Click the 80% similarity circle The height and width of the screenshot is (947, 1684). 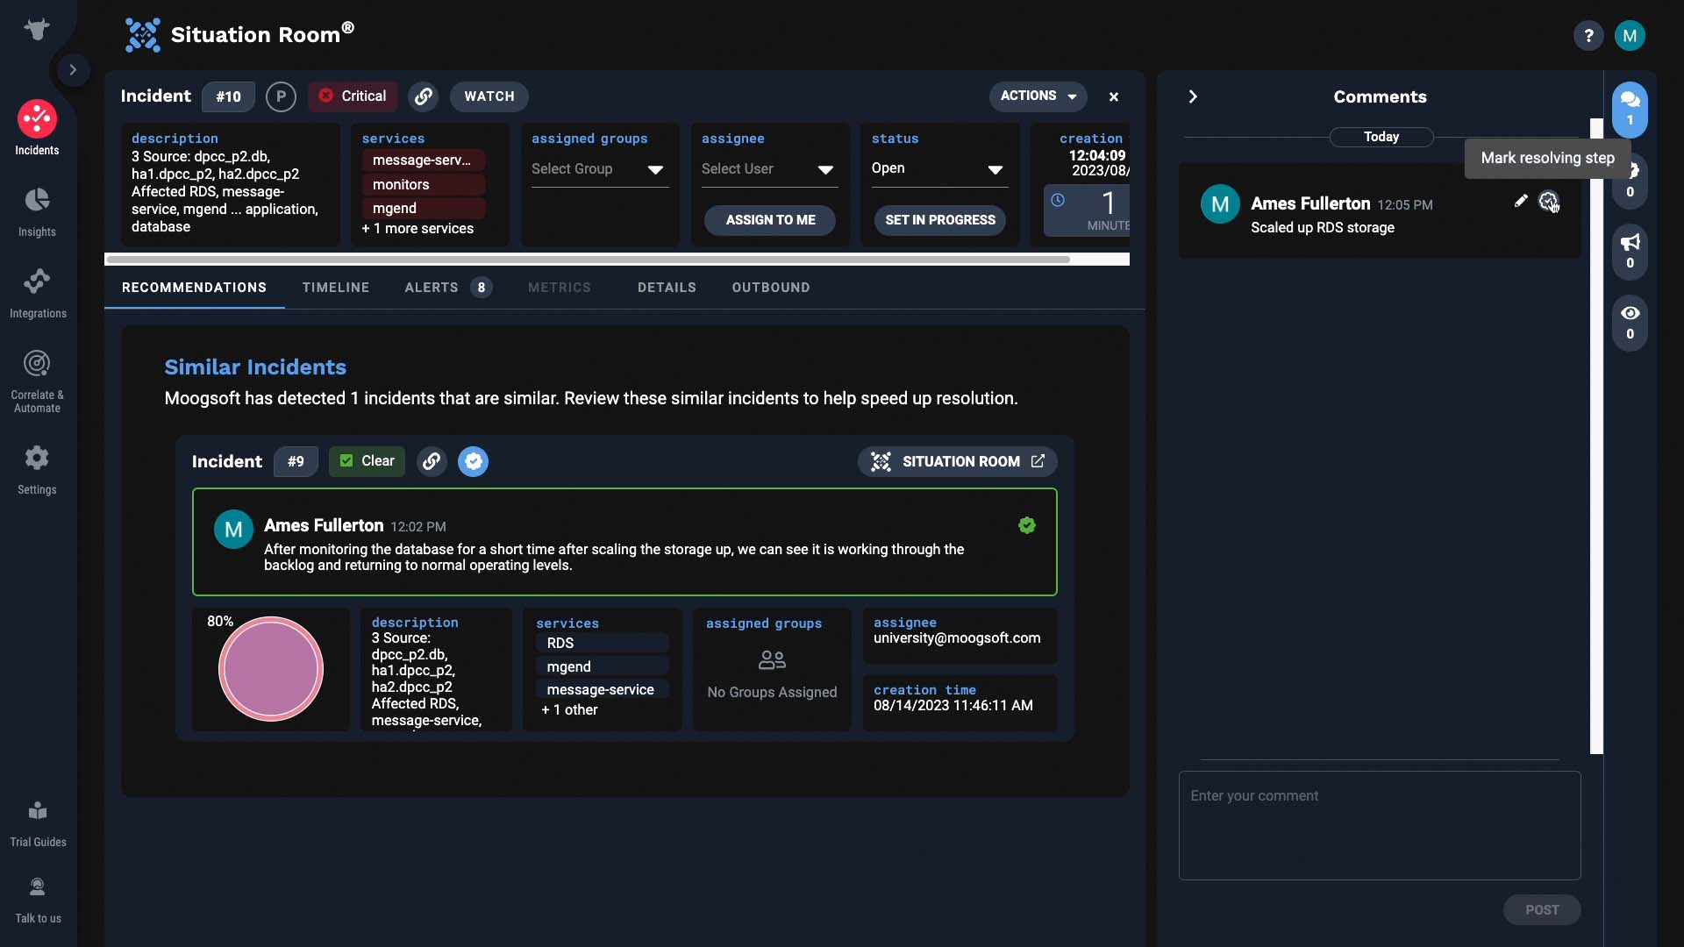pos(271,669)
